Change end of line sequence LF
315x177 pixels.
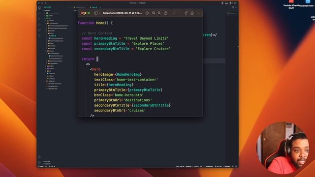(x=201, y=166)
